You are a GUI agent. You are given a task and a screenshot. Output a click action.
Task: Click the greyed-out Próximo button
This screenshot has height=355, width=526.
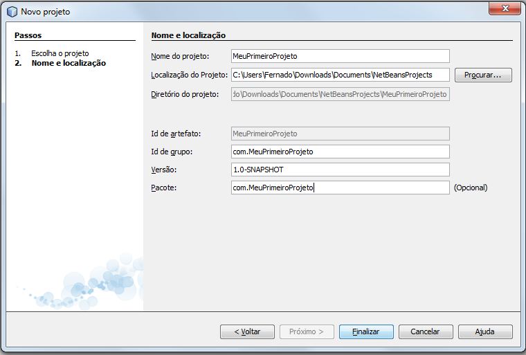307,331
